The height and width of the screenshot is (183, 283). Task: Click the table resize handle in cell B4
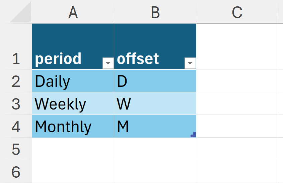coord(193,135)
